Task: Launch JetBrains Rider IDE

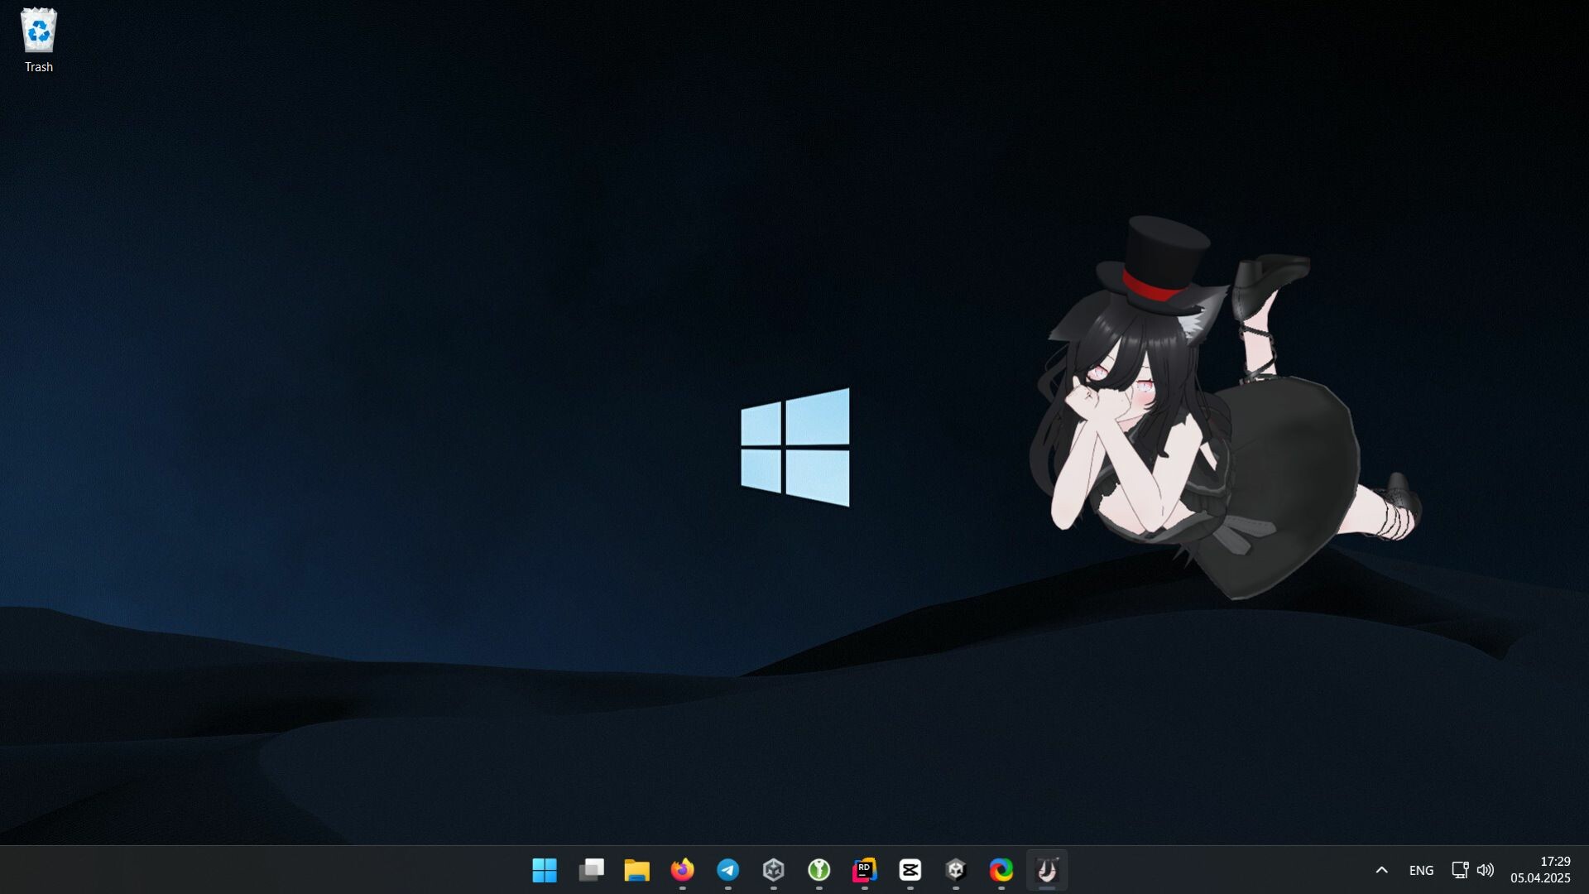Action: (x=866, y=870)
